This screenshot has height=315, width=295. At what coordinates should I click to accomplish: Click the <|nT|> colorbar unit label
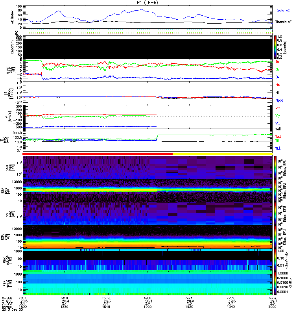click(290, 284)
